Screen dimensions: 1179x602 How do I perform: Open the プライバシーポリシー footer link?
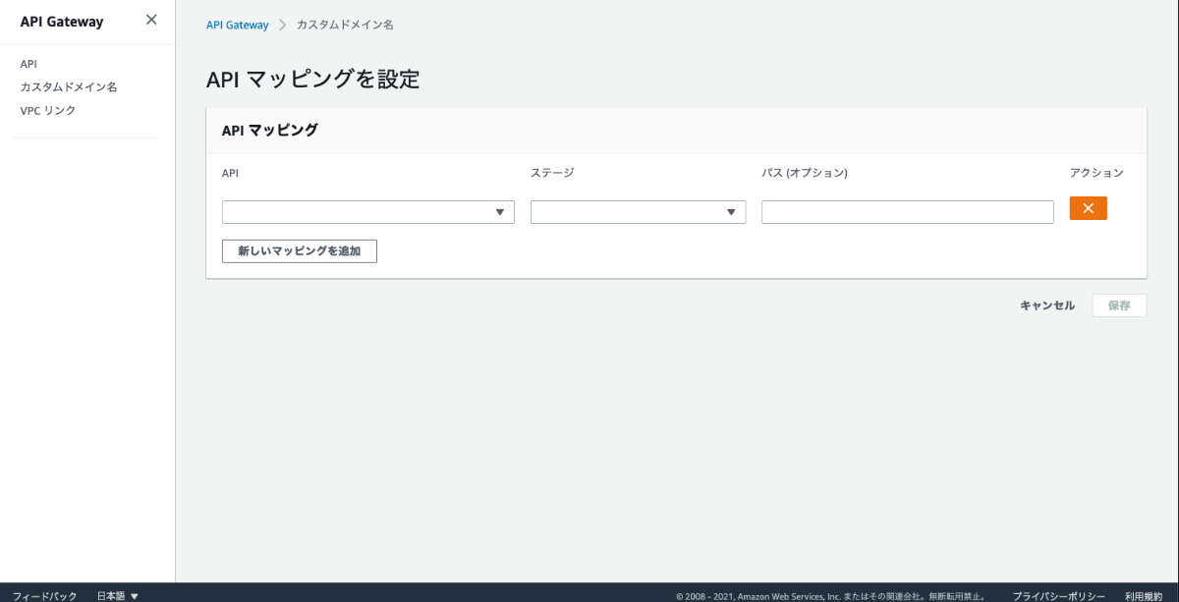(x=1059, y=595)
